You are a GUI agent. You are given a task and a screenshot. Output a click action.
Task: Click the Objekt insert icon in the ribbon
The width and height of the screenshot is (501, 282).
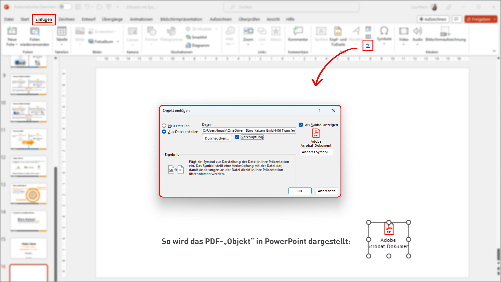coord(368,45)
